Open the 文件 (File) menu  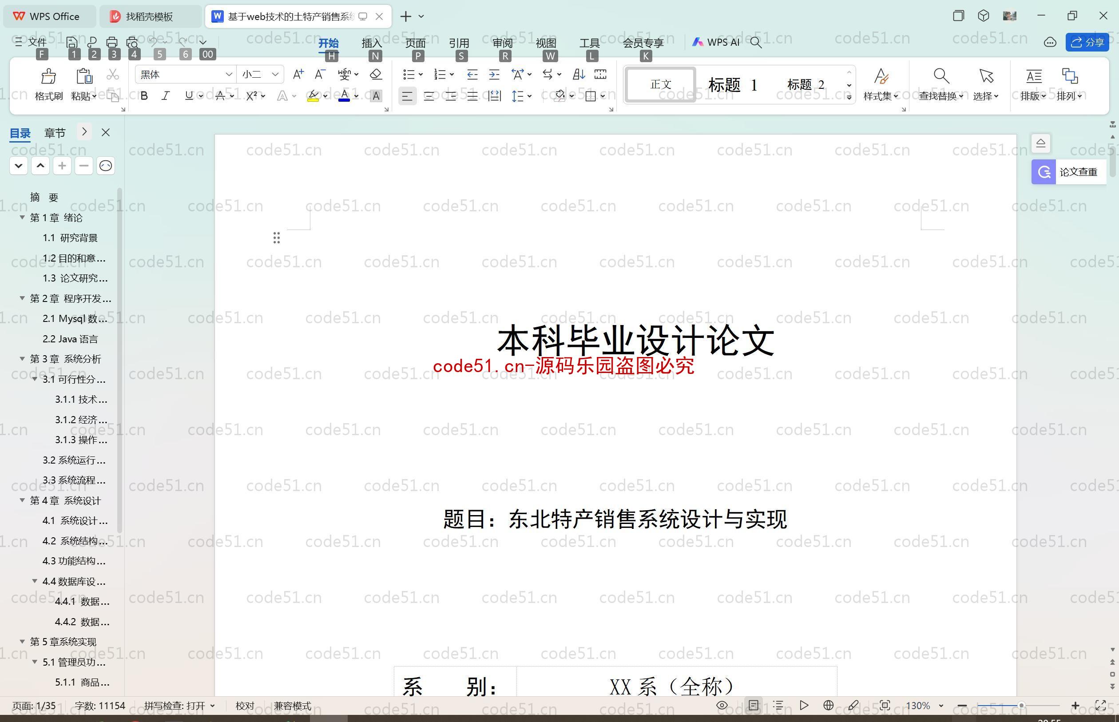click(x=31, y=42)
